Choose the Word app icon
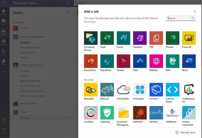The image size is (202, 138). click(x=189, y=61)
